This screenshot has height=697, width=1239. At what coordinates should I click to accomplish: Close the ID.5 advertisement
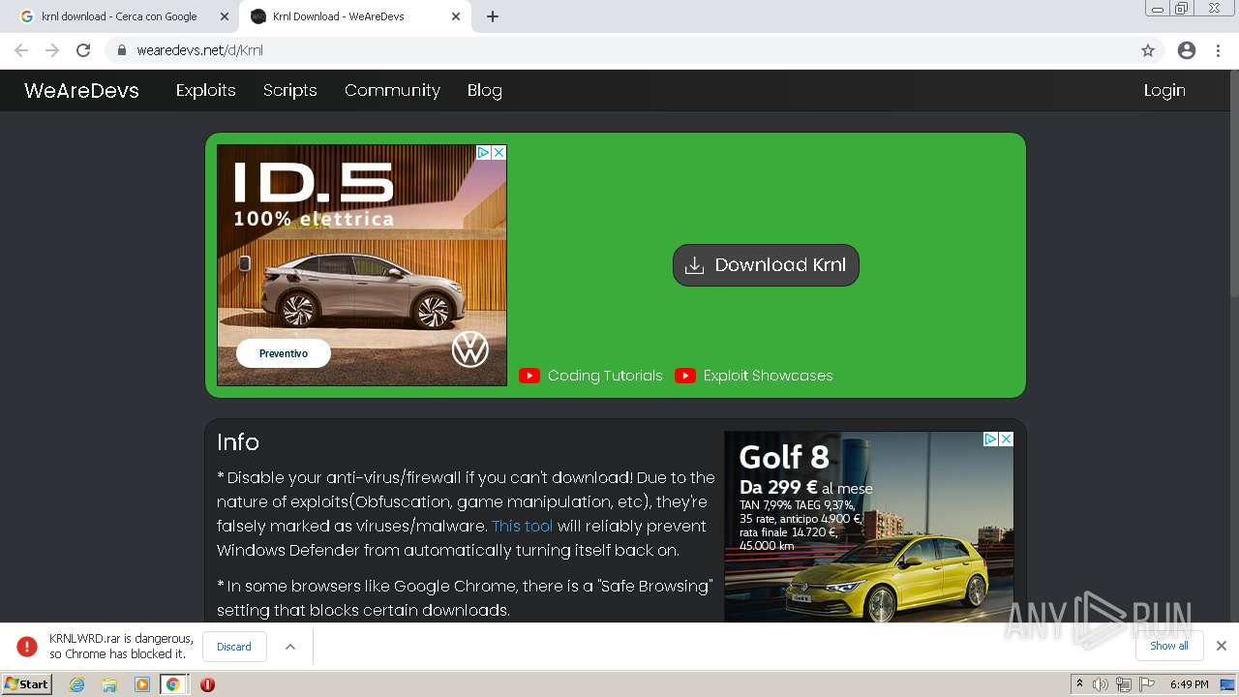pyautogui.click(x=499, y=153)
